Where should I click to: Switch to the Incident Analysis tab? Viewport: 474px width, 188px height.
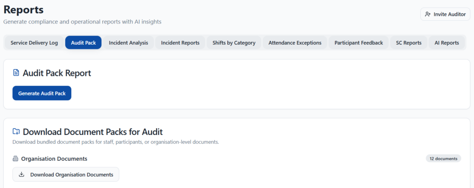[x=129, y=43]
